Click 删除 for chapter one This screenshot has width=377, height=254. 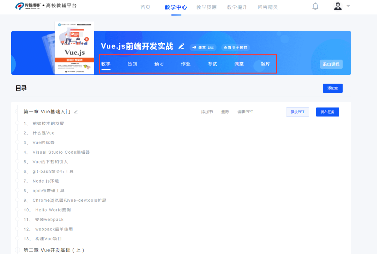click(x=225, y=111)
